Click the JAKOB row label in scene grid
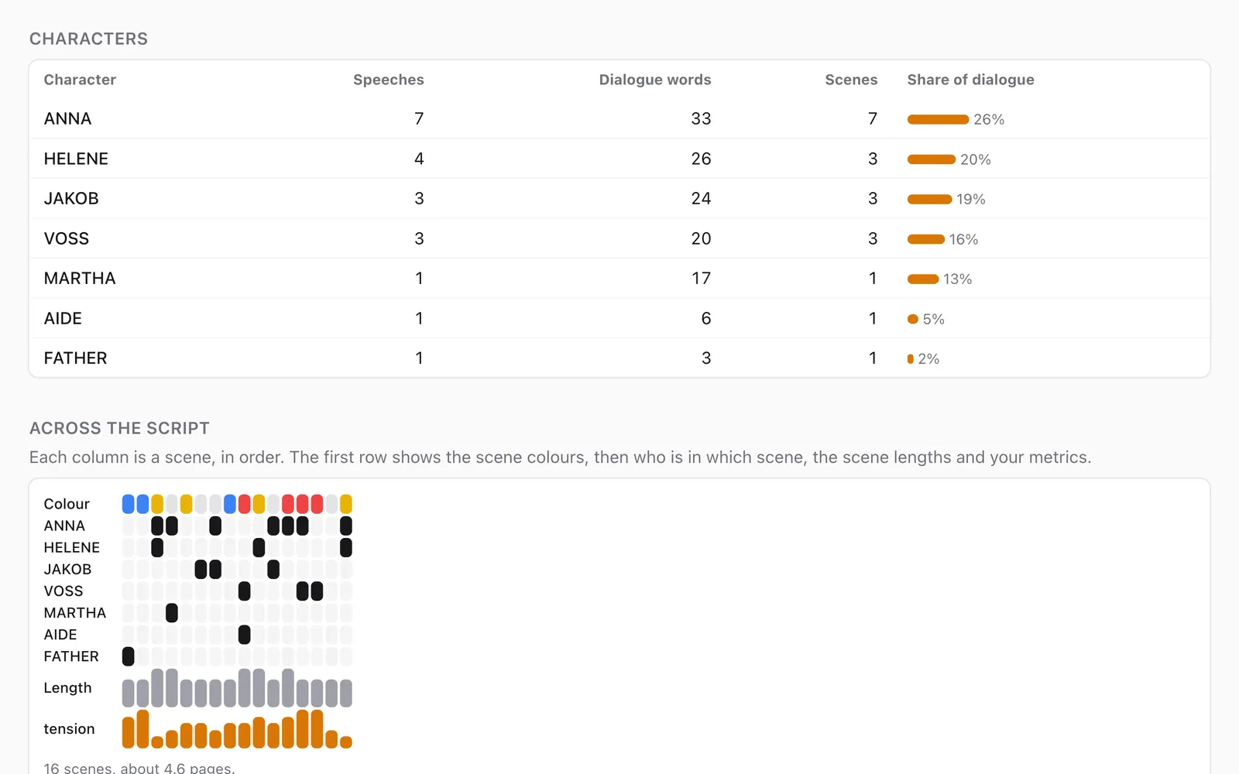 click(67, 569)
